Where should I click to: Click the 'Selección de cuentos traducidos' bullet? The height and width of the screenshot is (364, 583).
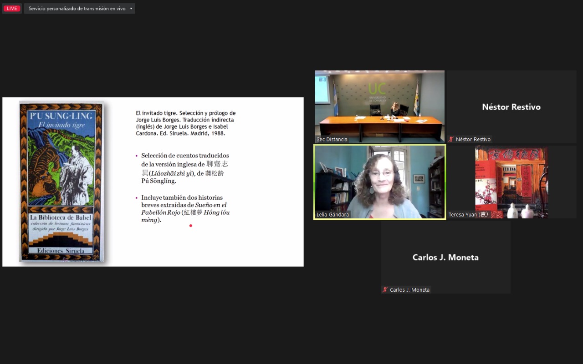point(185,168)
